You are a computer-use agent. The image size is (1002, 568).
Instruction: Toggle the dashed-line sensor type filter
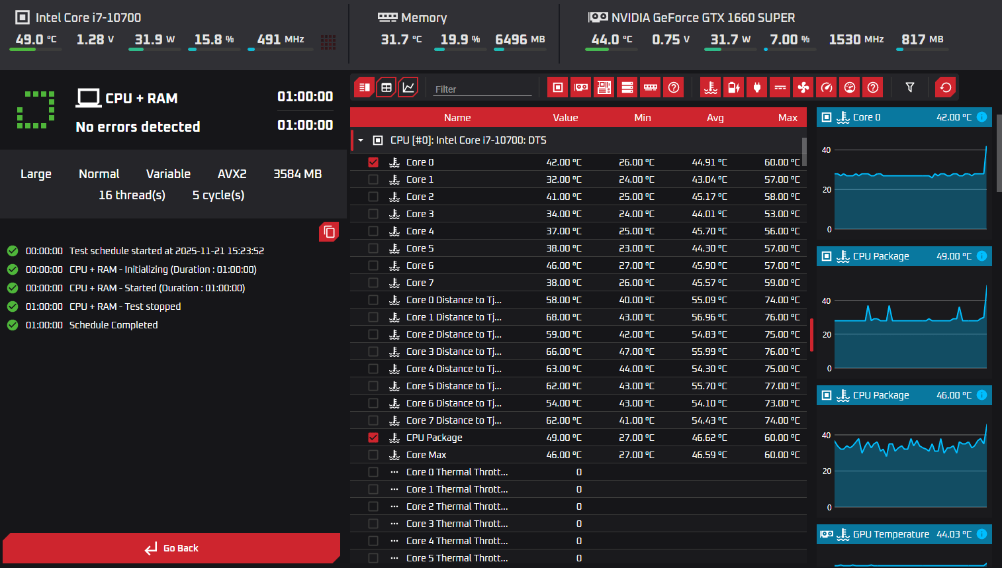(x=780, y=87)
